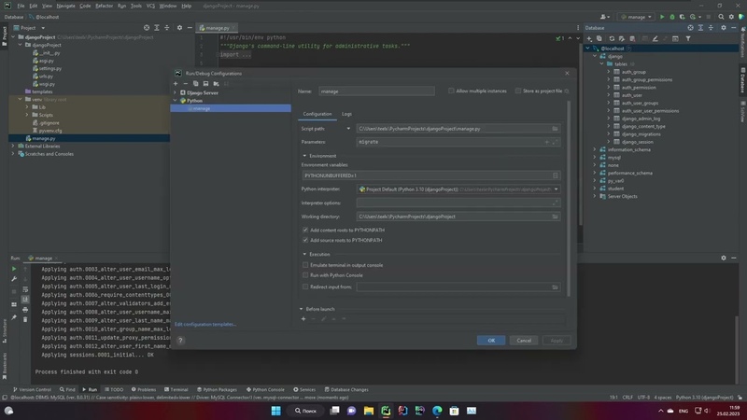Click the Apply button
747x420 pixels.
557,341
